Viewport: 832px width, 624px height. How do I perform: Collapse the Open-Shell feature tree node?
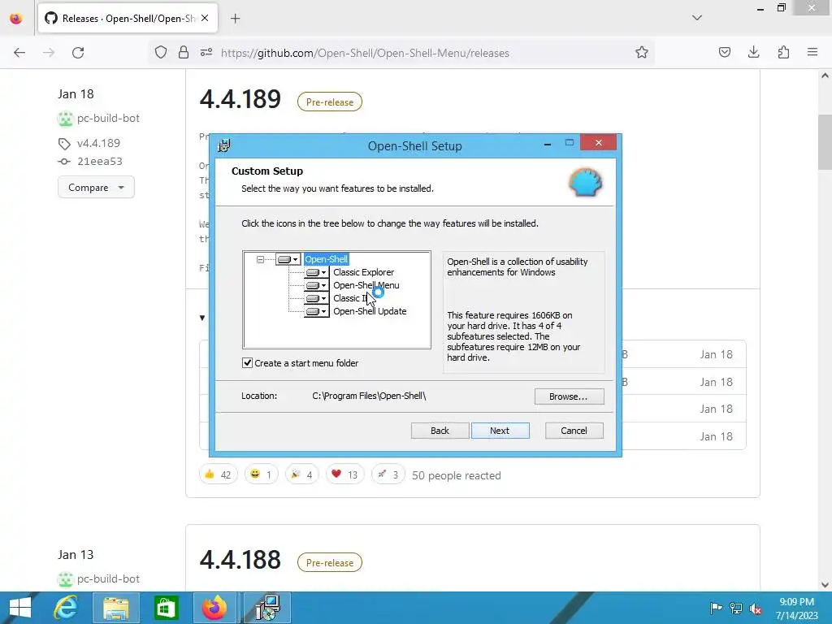(260, 259)
